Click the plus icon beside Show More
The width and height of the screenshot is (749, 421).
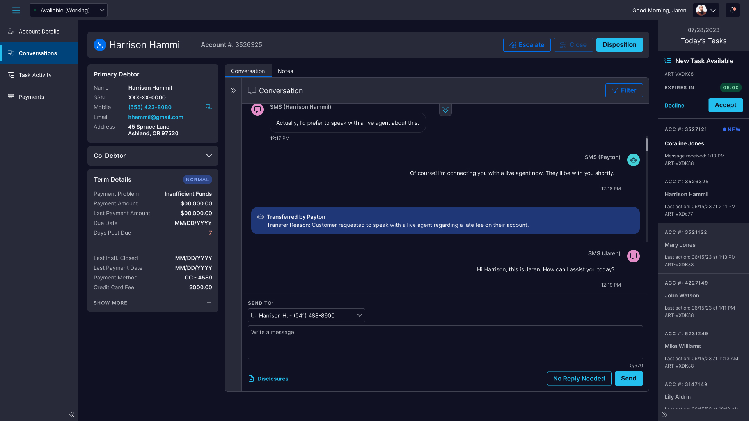[x=209, y=303]
